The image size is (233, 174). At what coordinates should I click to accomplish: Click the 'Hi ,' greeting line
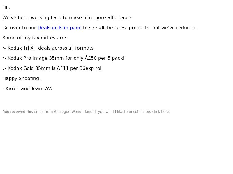coord(6,8)
